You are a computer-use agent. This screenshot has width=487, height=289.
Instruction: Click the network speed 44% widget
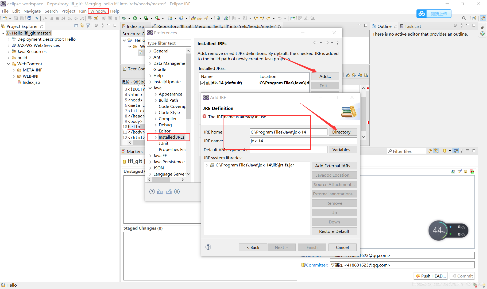449,230
